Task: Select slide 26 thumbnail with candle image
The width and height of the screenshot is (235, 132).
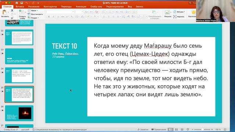Action: (19, 113)
